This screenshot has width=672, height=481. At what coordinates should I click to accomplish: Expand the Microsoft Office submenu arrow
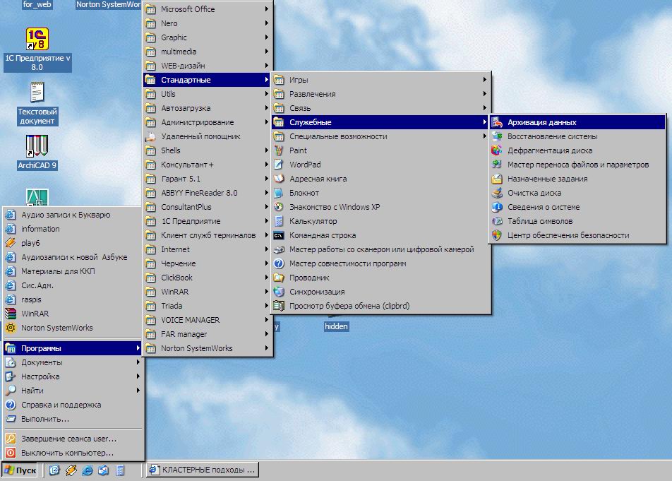pyautogui.click(x=267, y=9)
